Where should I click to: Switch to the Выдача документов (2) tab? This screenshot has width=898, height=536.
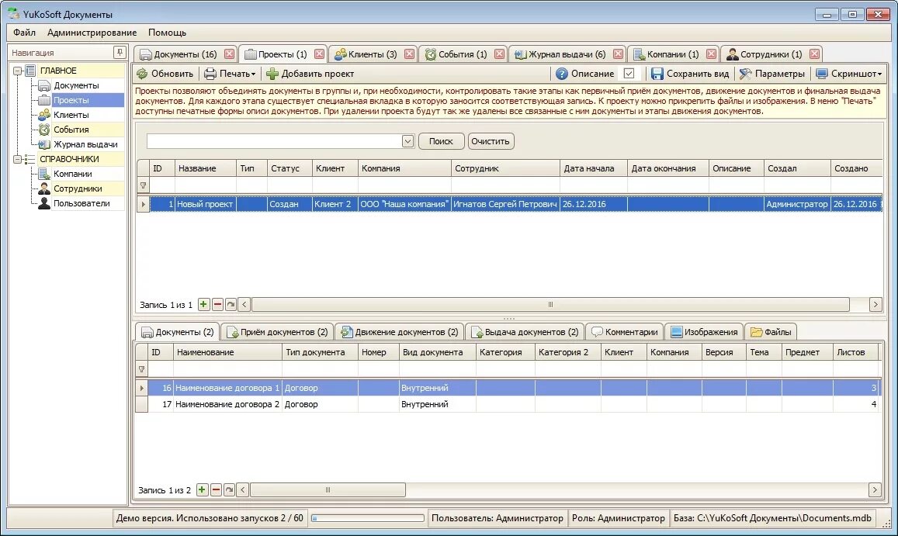(x=524, y=331)
